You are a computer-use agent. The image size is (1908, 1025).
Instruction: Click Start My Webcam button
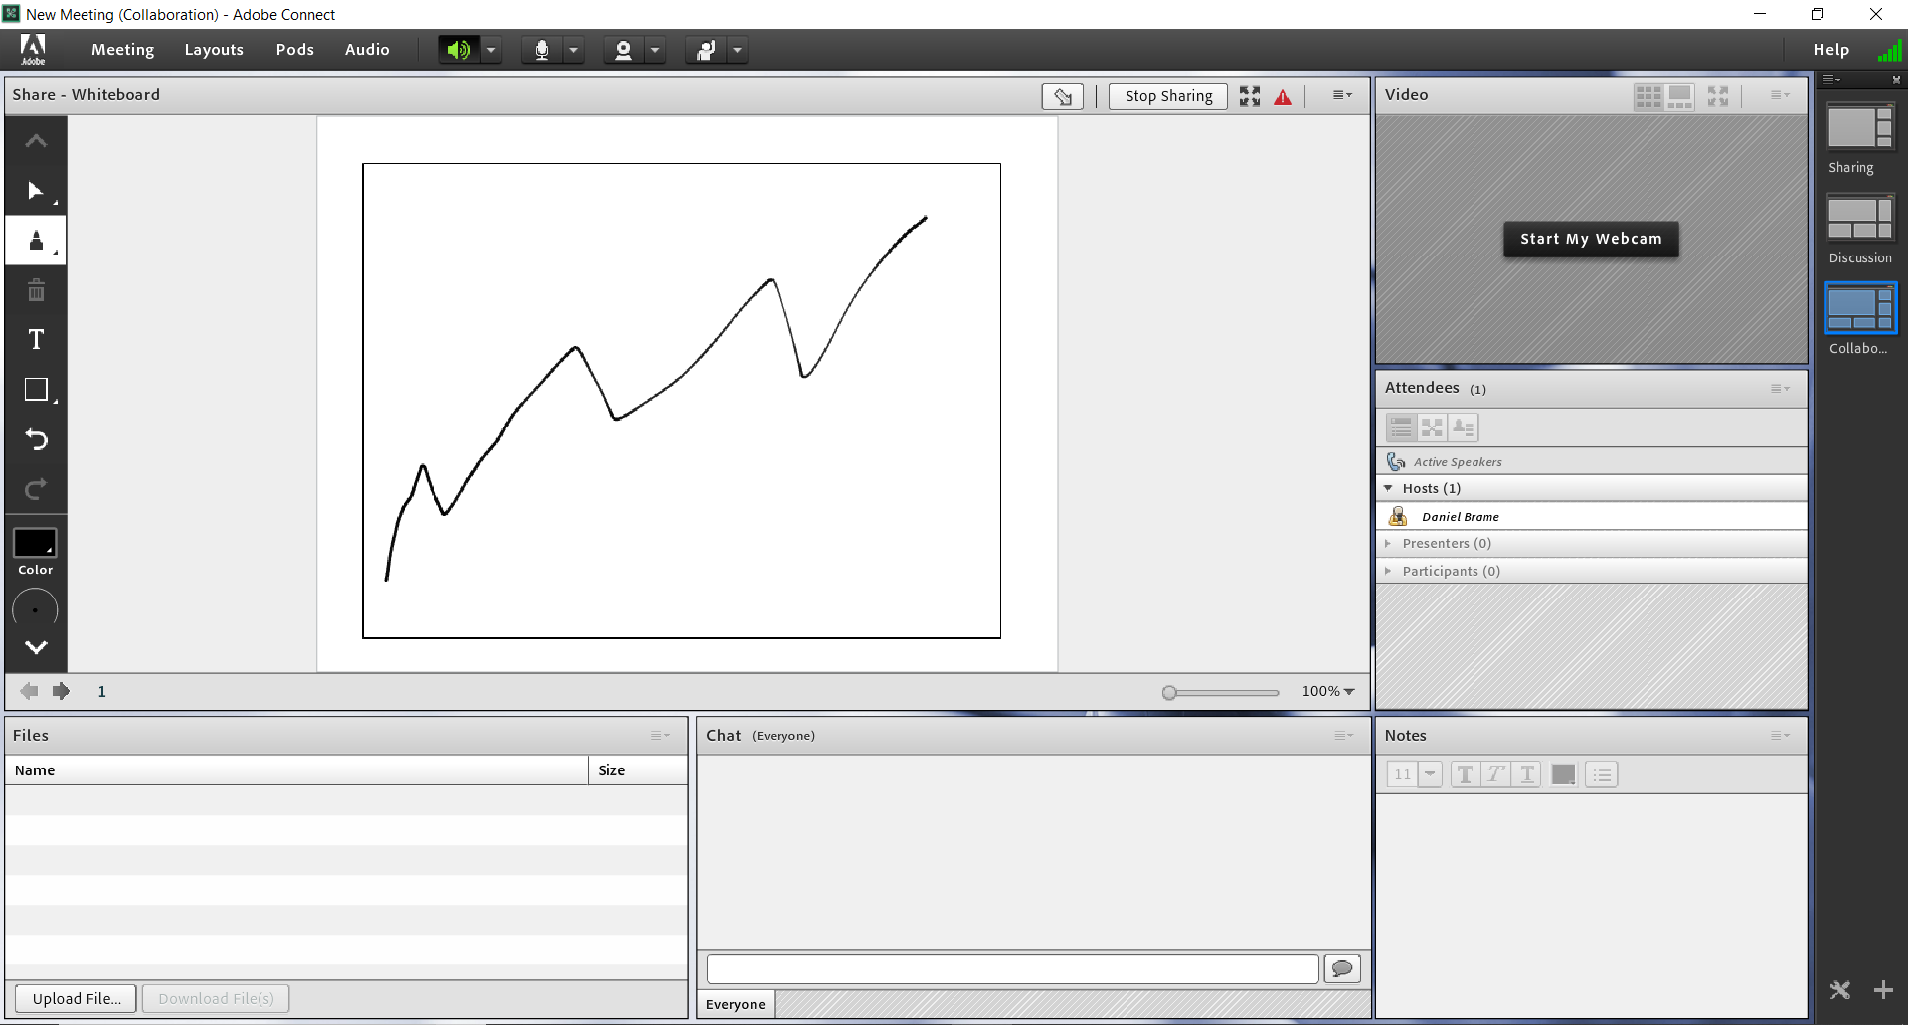pyautogui.click(x=1590, y=239)
